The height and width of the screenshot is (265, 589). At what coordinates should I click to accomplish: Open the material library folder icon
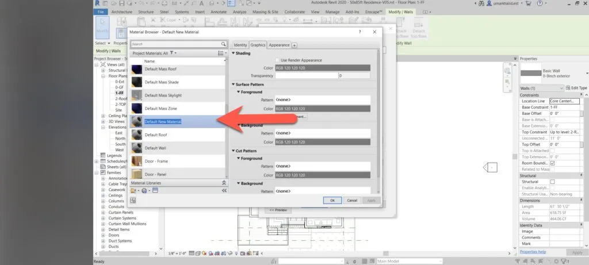coord(133,191)
